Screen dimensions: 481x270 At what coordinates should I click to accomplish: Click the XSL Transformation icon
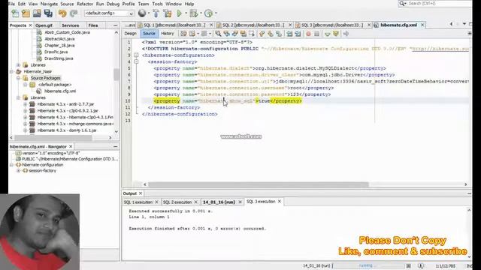(346, 34)
